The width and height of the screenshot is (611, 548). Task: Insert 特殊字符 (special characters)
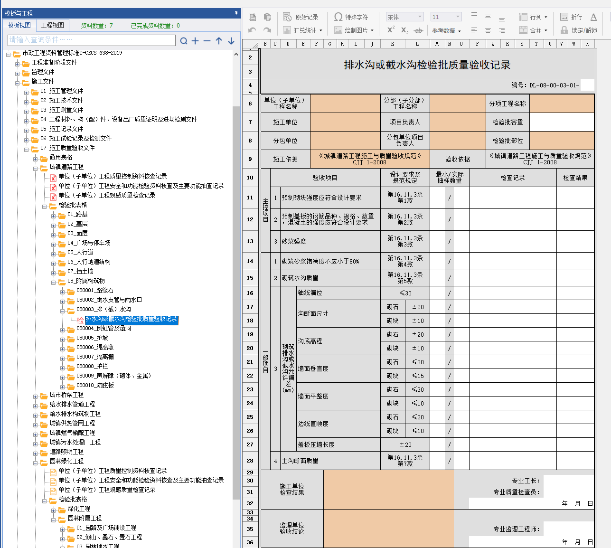[351, 17]
